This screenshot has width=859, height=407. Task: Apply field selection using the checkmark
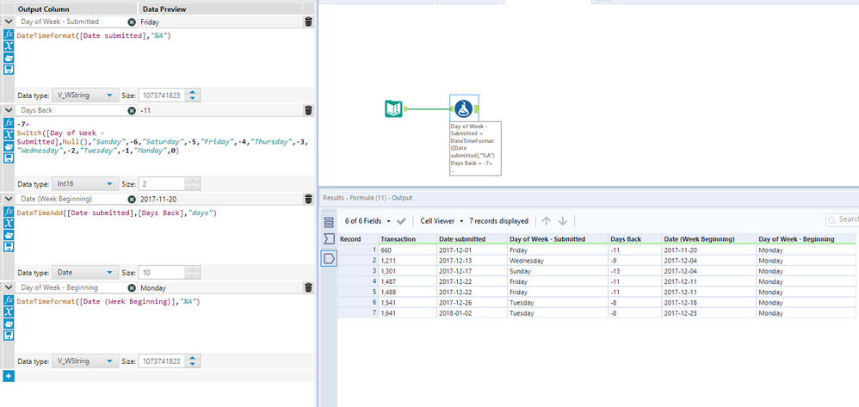(x=401, y=221)
